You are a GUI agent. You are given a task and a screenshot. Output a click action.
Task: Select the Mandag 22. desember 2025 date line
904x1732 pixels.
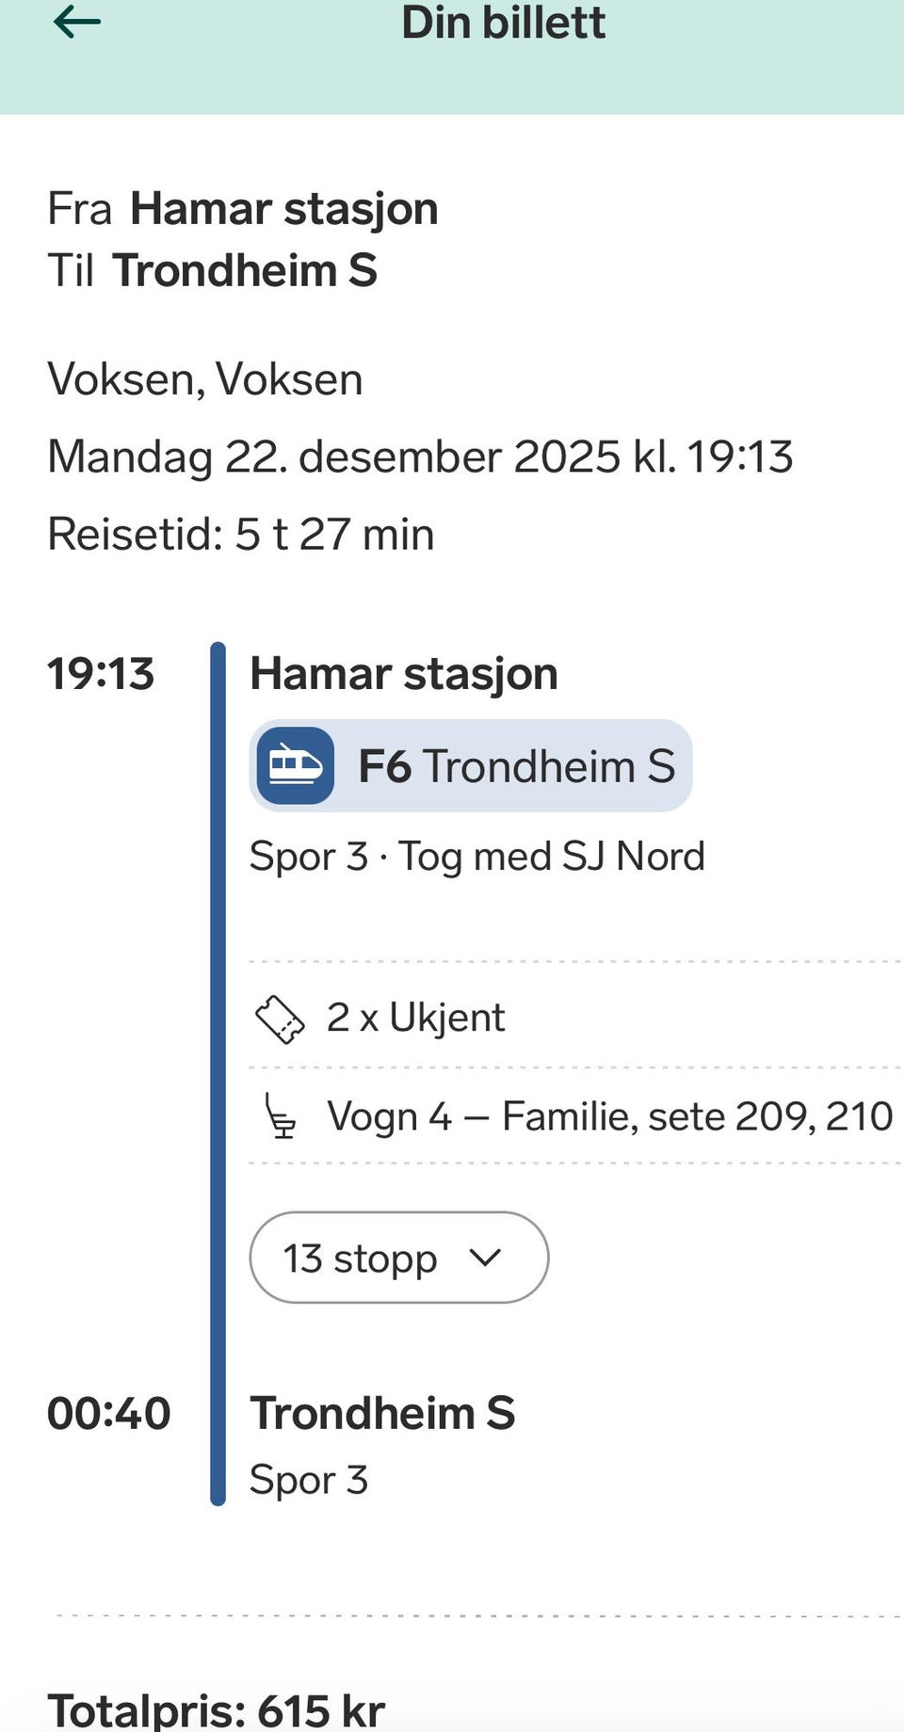coord(420,457)
